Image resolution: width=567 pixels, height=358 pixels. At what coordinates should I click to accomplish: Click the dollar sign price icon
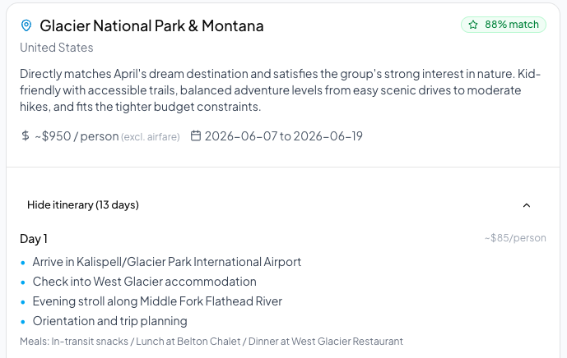pyautogui.click(x=26, y=135)
